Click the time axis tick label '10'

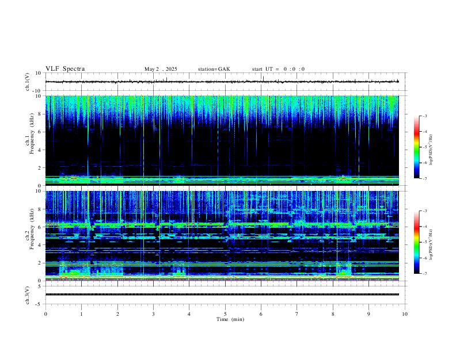tap(405, 314)
